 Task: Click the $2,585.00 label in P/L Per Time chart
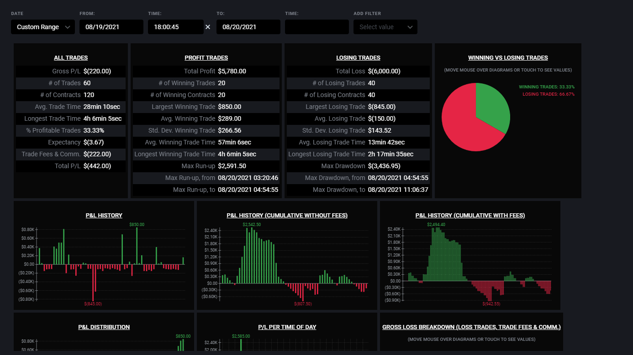coord(241,336)
